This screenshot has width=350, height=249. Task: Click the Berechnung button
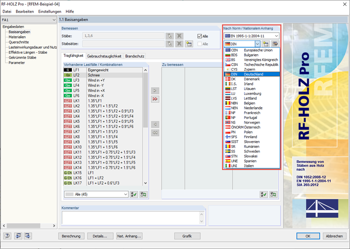[x=71, y=236]
